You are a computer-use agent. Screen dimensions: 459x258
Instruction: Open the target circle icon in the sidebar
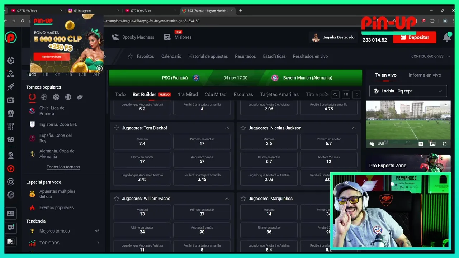click(x=11, y=182)
